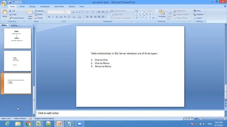Delete the current slide
The image size is (227, 127).
[x=39, y=18]
